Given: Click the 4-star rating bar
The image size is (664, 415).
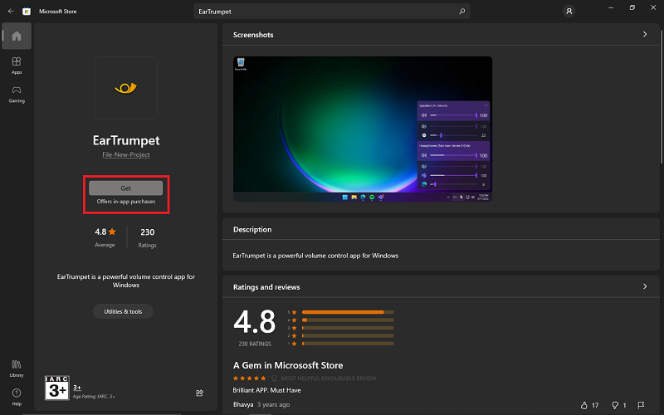Looking at the screenshot, I should coord(348,320).
